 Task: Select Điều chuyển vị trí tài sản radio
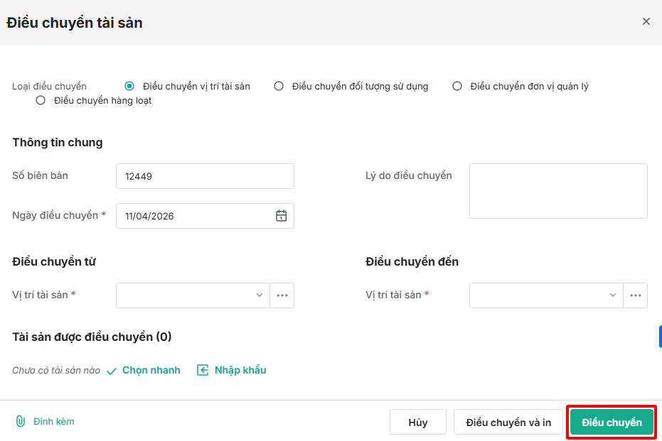(x=129, y=87)
